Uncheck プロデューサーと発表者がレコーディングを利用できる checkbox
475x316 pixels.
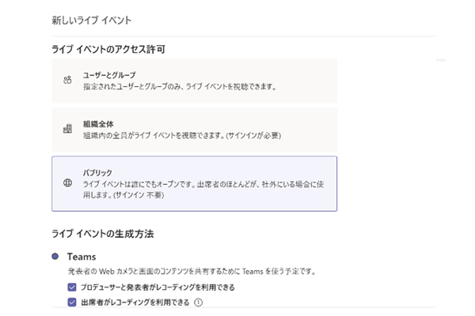[72, 287]
